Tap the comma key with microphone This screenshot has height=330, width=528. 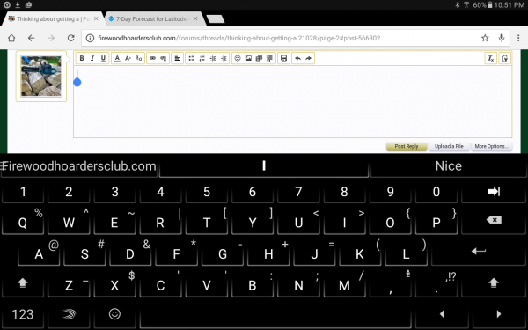tap(390, 285)
